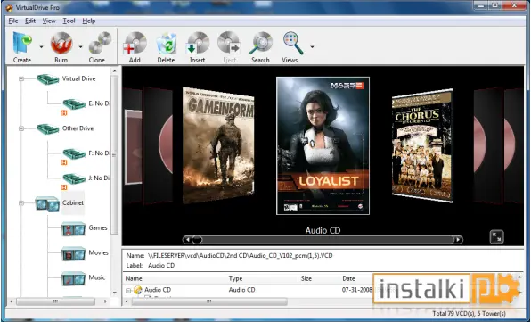Click the Label Audio CD value

161,266
